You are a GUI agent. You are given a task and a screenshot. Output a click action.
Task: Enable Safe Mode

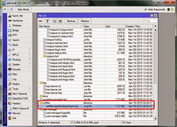[23, 9]
